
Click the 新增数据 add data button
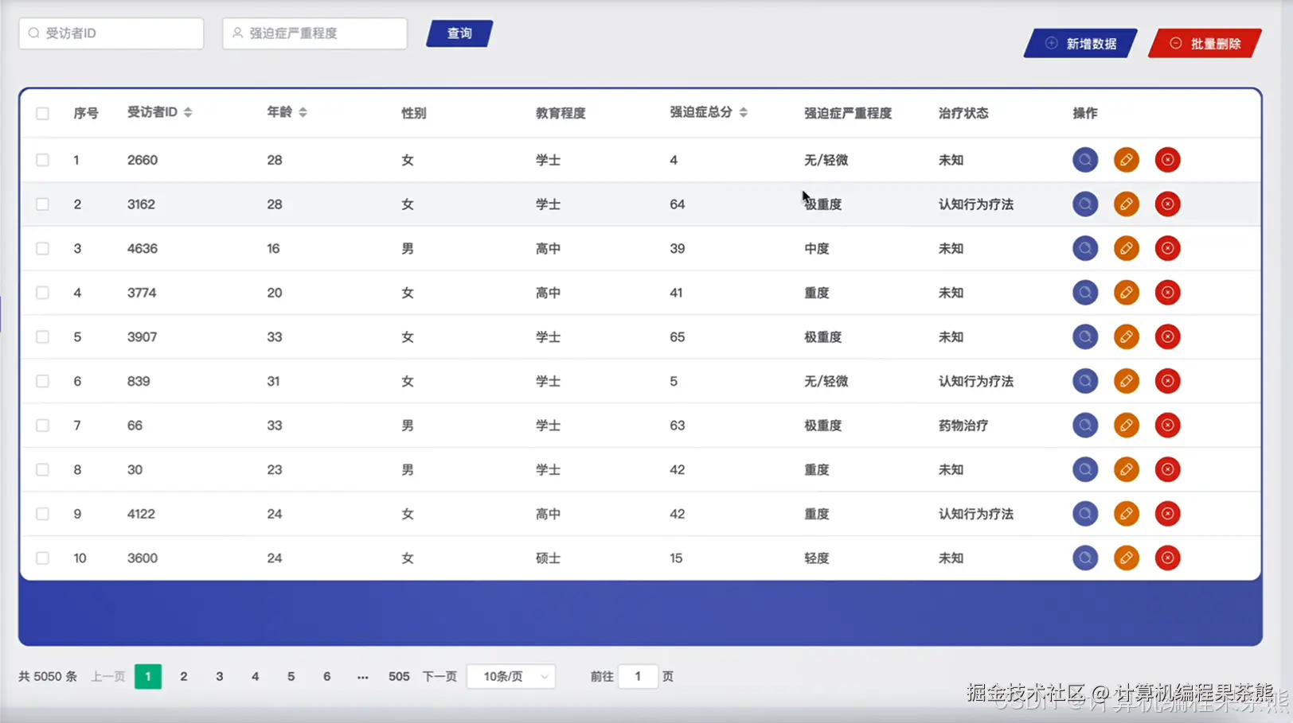coord(1080,44)
